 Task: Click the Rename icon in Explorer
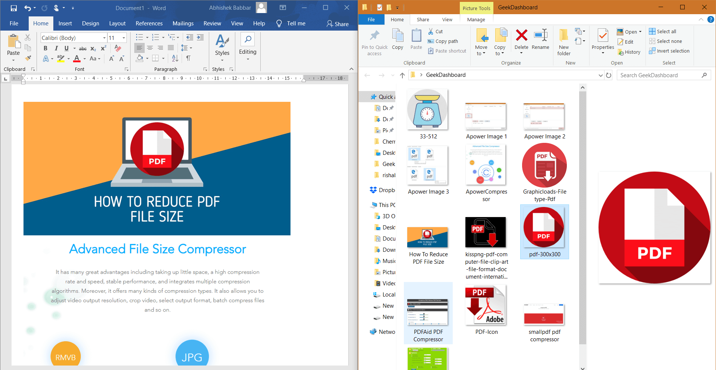540,35
